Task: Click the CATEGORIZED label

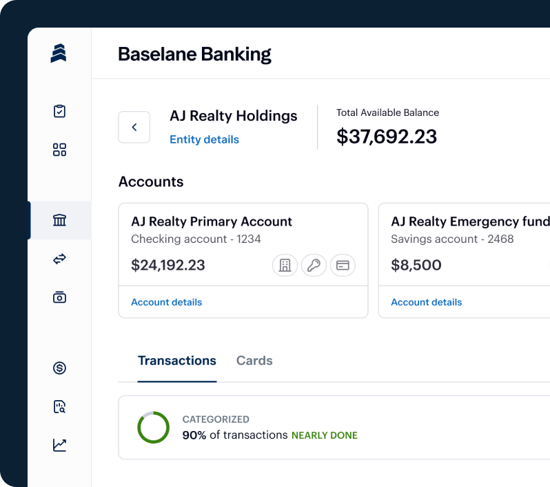Action: (x=216, y=419)
